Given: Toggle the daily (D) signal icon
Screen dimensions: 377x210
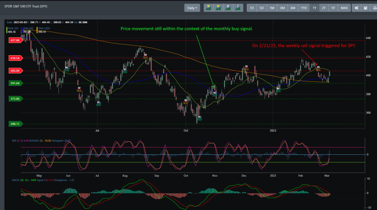Looking at the screenshot, I should coord(228,8).
